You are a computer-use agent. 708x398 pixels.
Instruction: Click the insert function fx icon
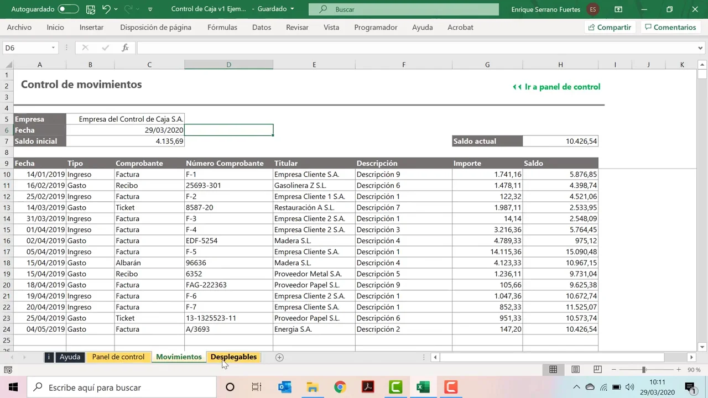125,48
